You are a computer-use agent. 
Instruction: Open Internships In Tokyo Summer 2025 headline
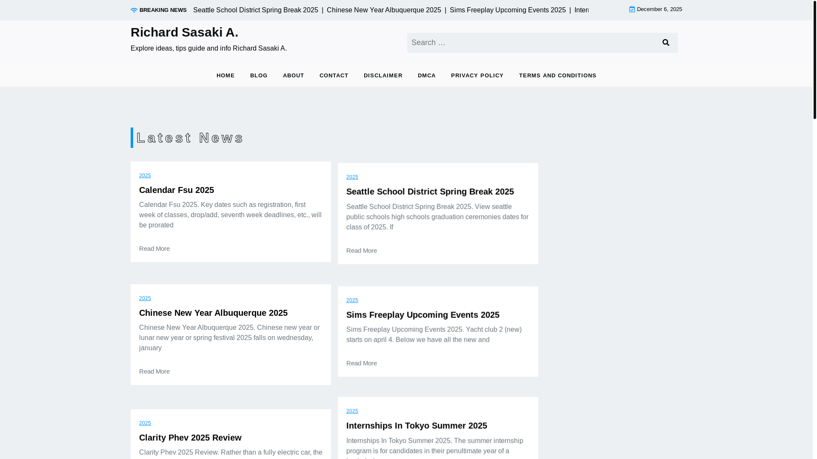[417, 426]
